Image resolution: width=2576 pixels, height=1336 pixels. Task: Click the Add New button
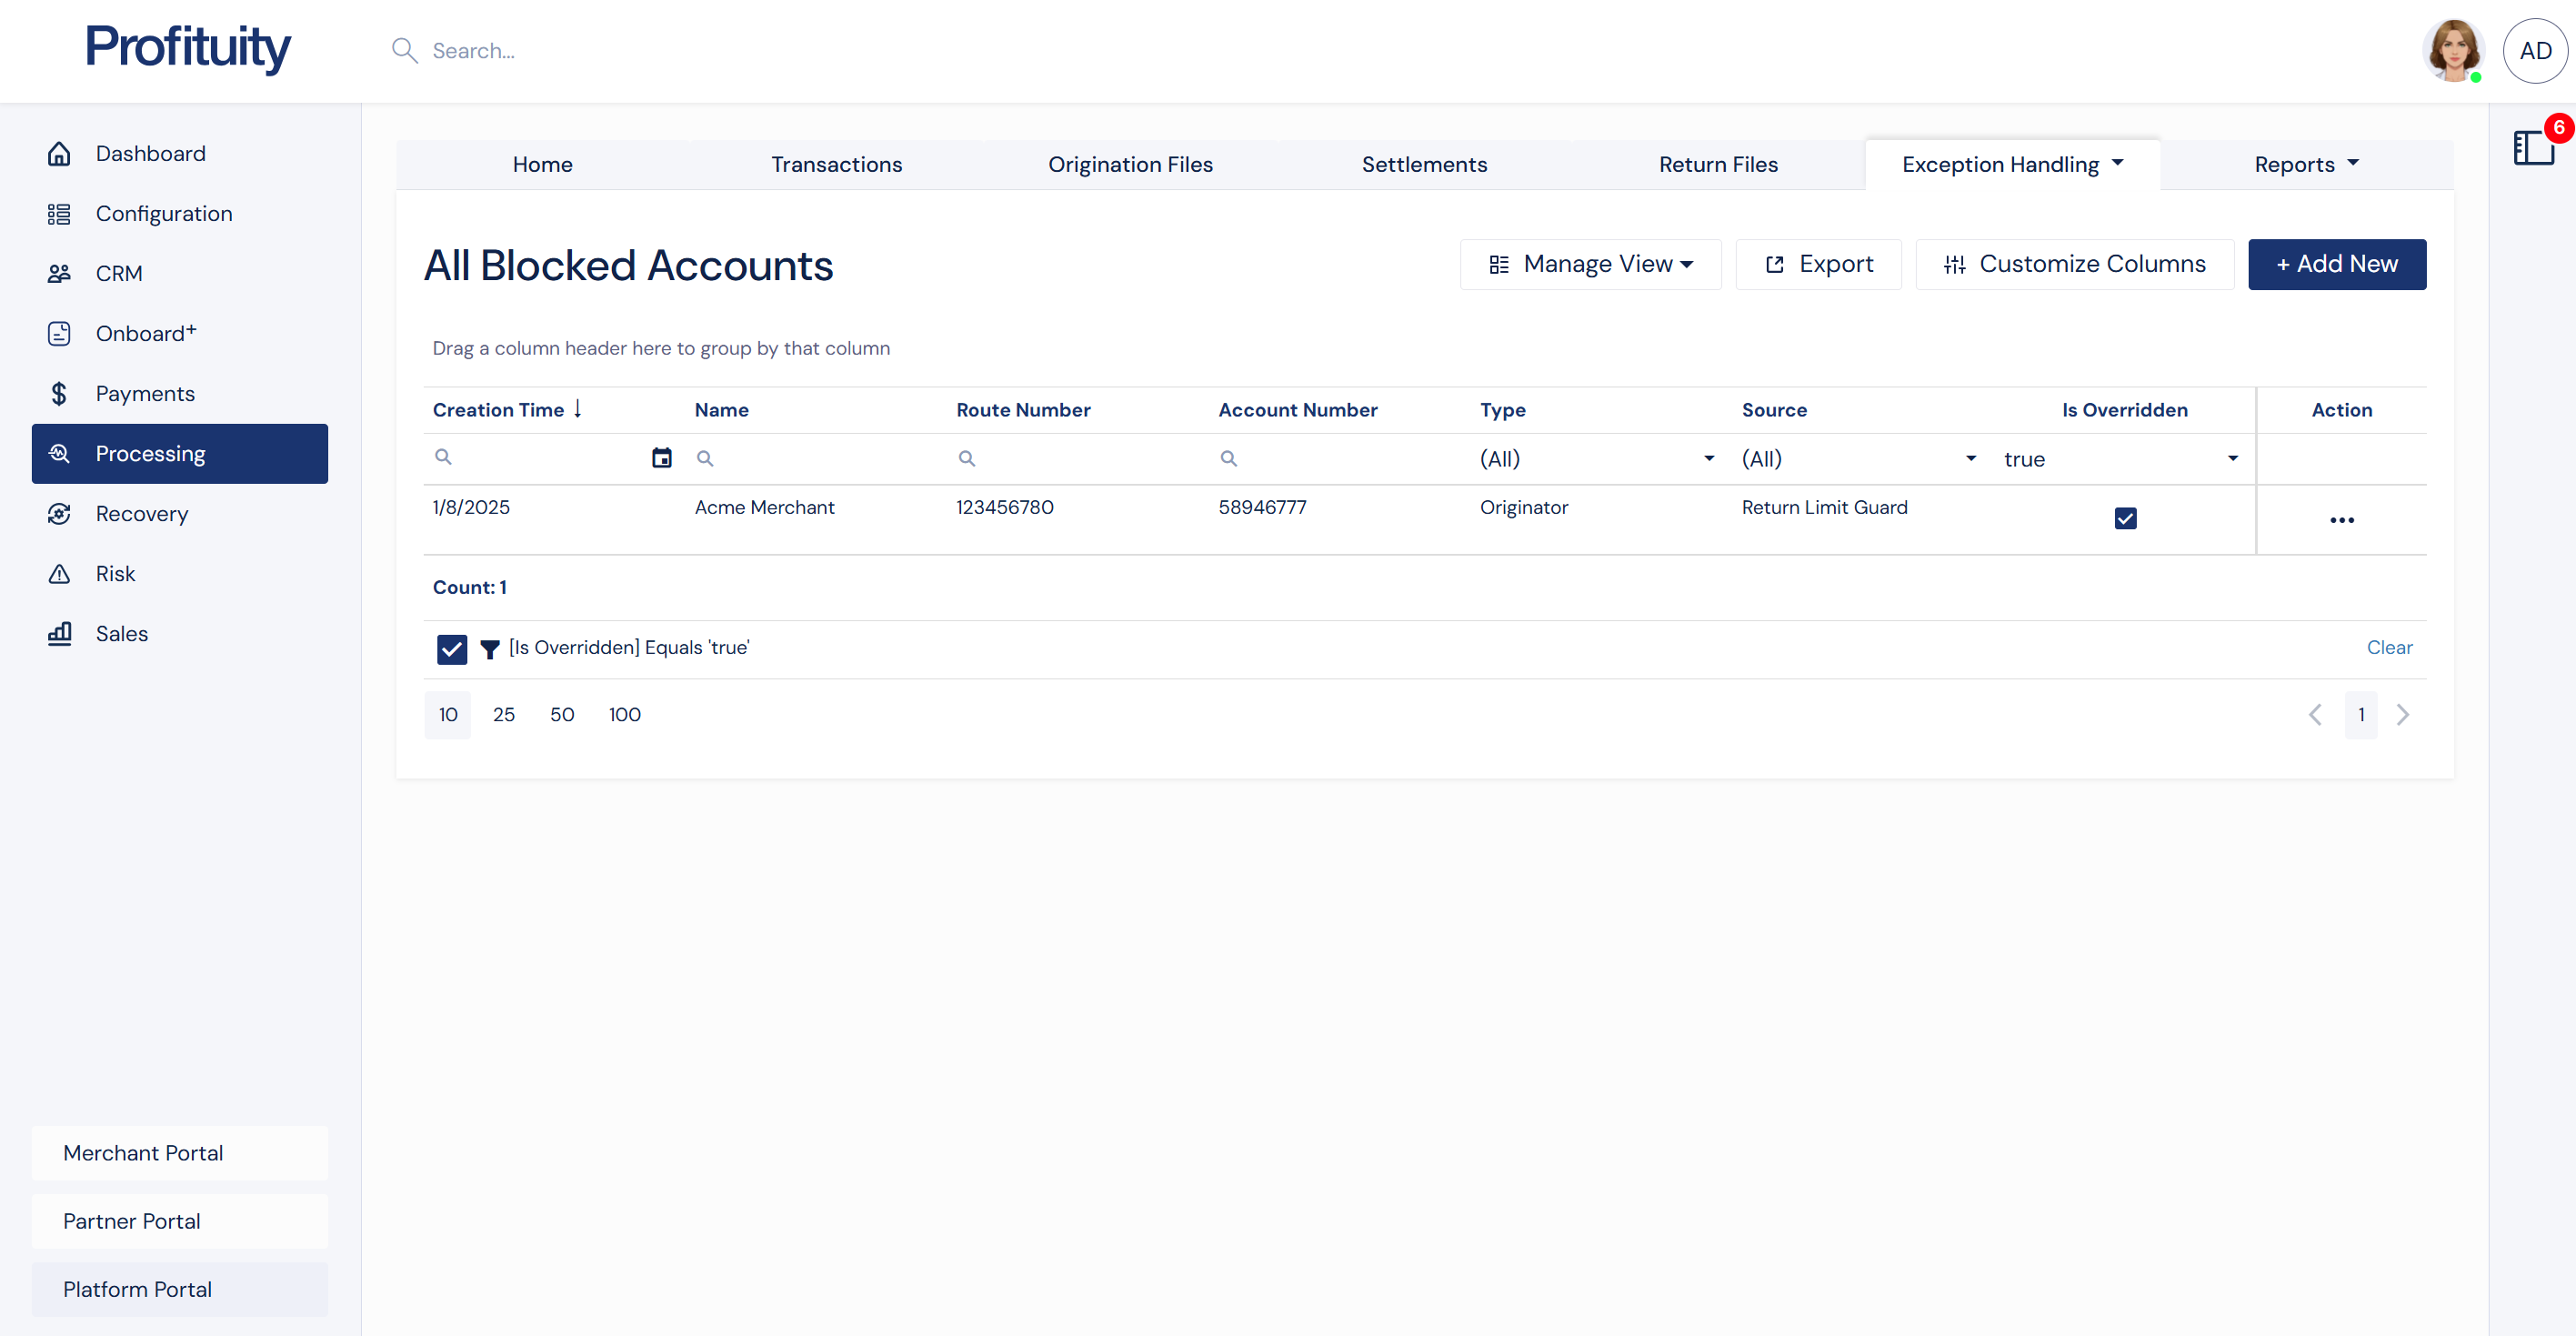[2337, 264]
